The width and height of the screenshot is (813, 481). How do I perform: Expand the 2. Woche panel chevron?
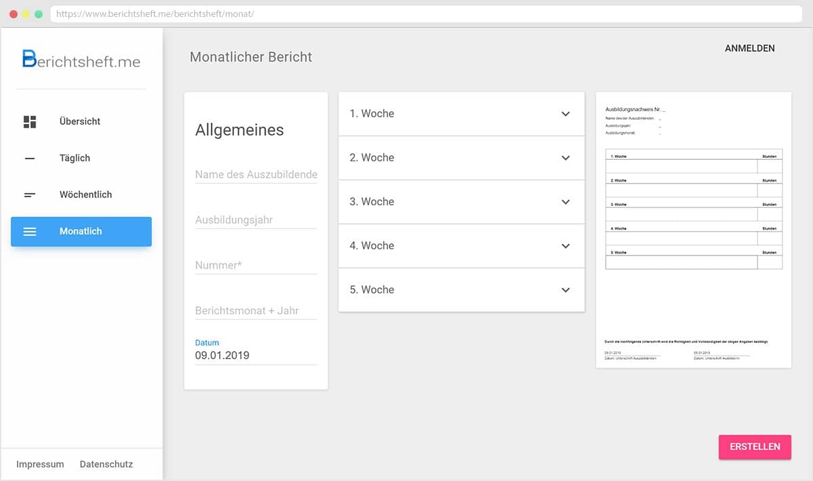coord(566,158)
